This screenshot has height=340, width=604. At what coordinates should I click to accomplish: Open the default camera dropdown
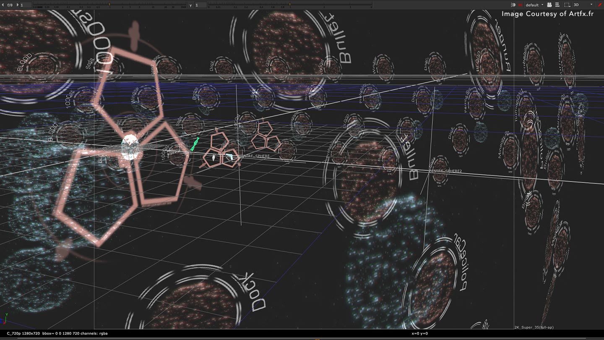click(x=534, y=5)
